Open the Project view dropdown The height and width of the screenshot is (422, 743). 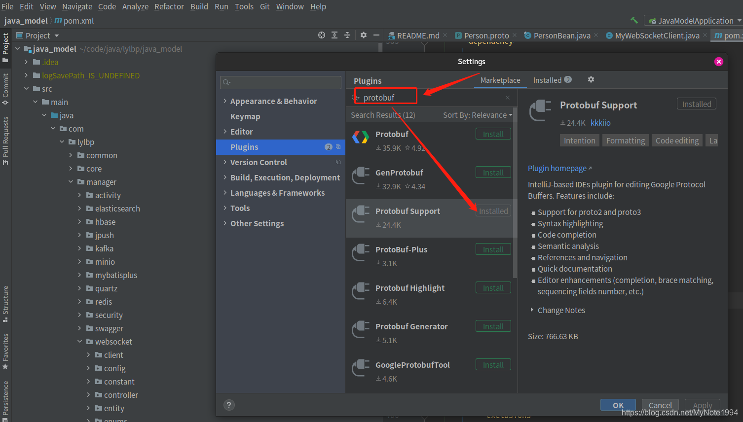pyautogui.click(x=38, y=35)
